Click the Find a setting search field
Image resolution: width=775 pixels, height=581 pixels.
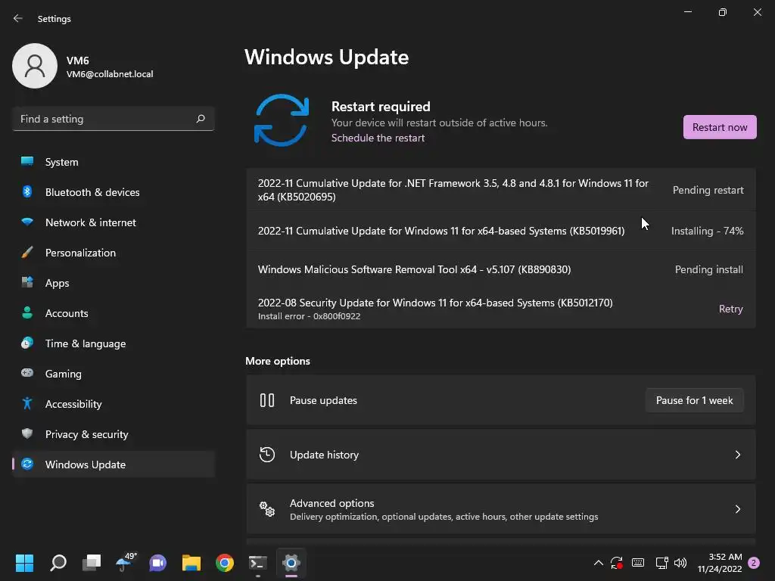click(x=114, y=119)
